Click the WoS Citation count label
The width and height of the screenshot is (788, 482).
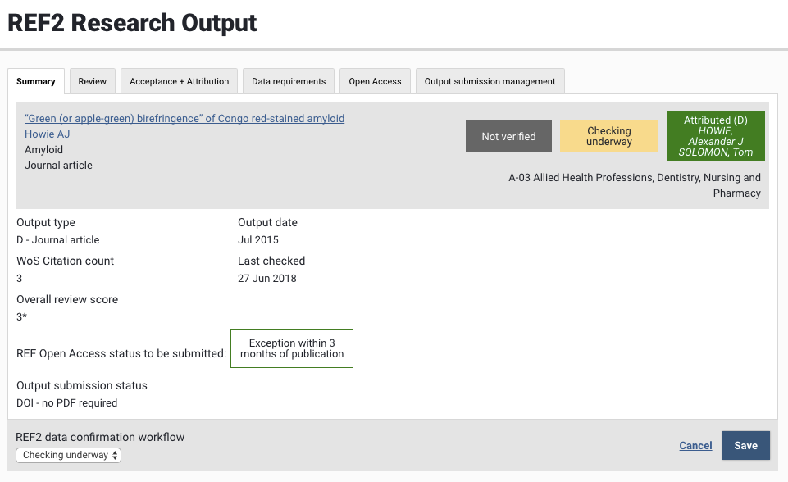point(66,261)
